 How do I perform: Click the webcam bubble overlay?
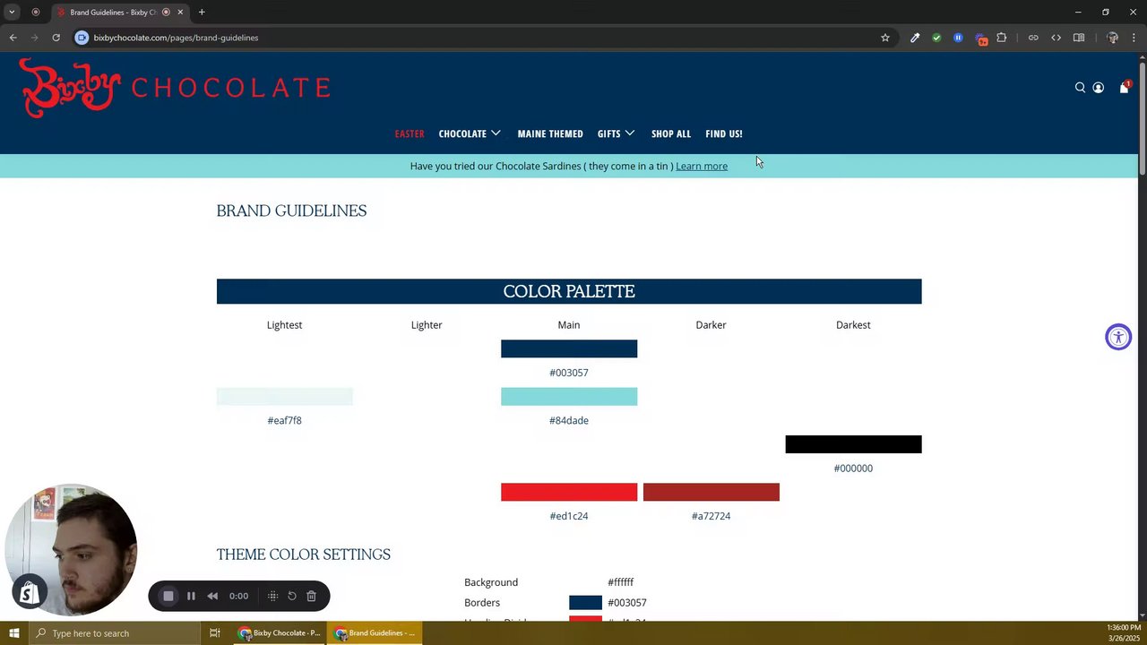point(73,548)
